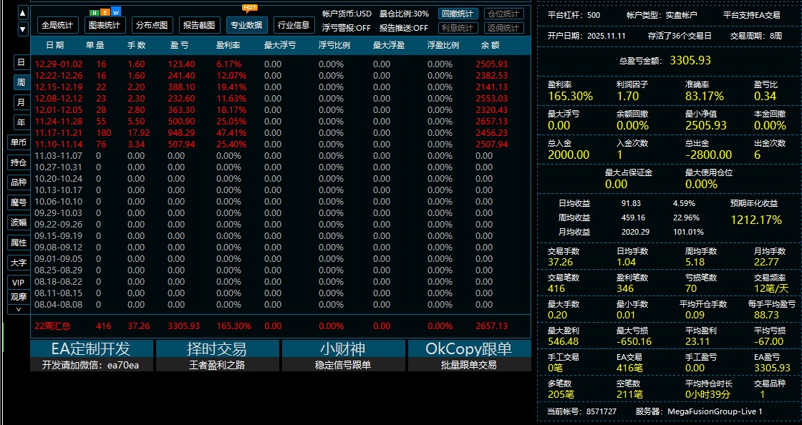
Task: Open the 小财神 banner
Action: point(343,356)
